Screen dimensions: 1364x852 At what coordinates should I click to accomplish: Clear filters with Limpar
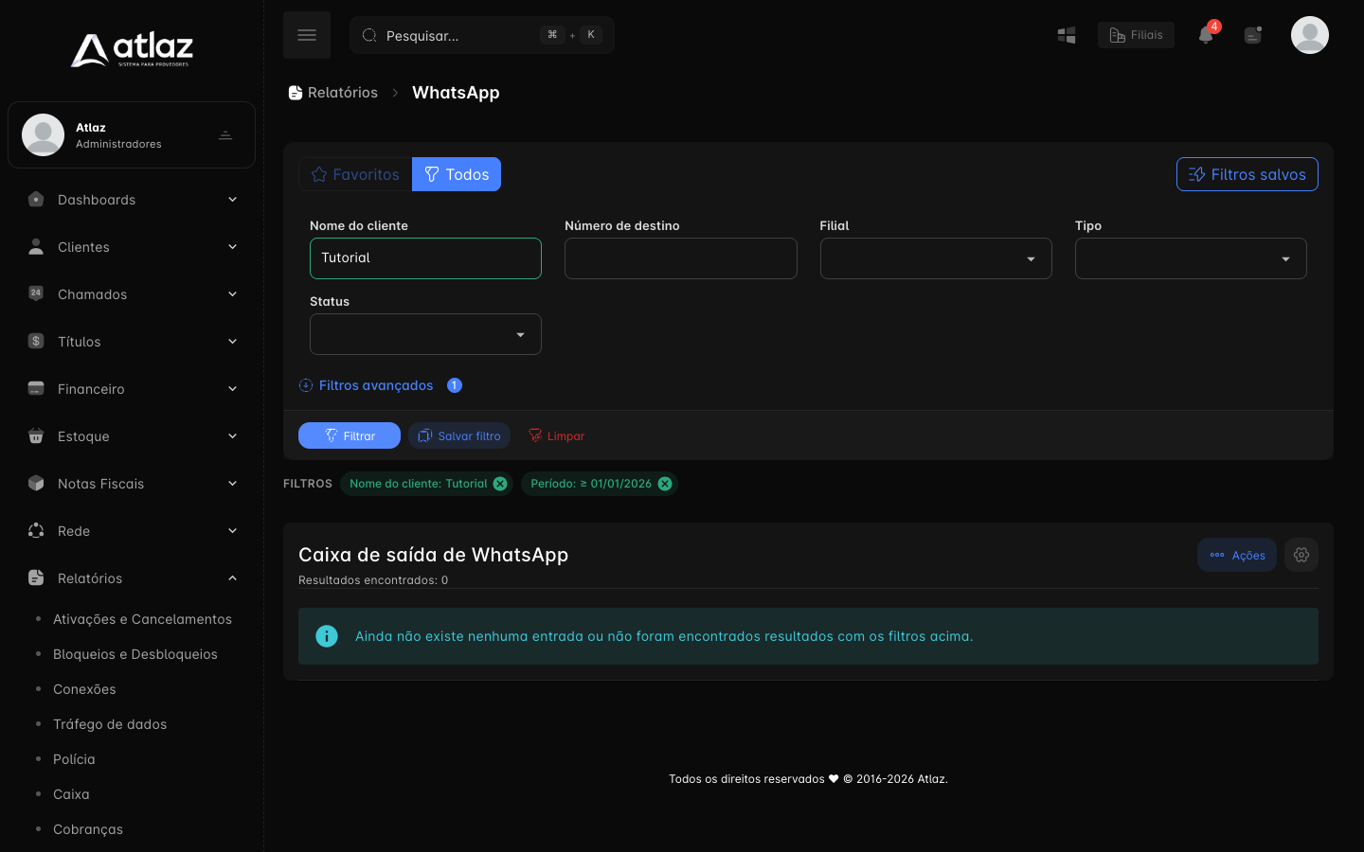pos(556,435)
